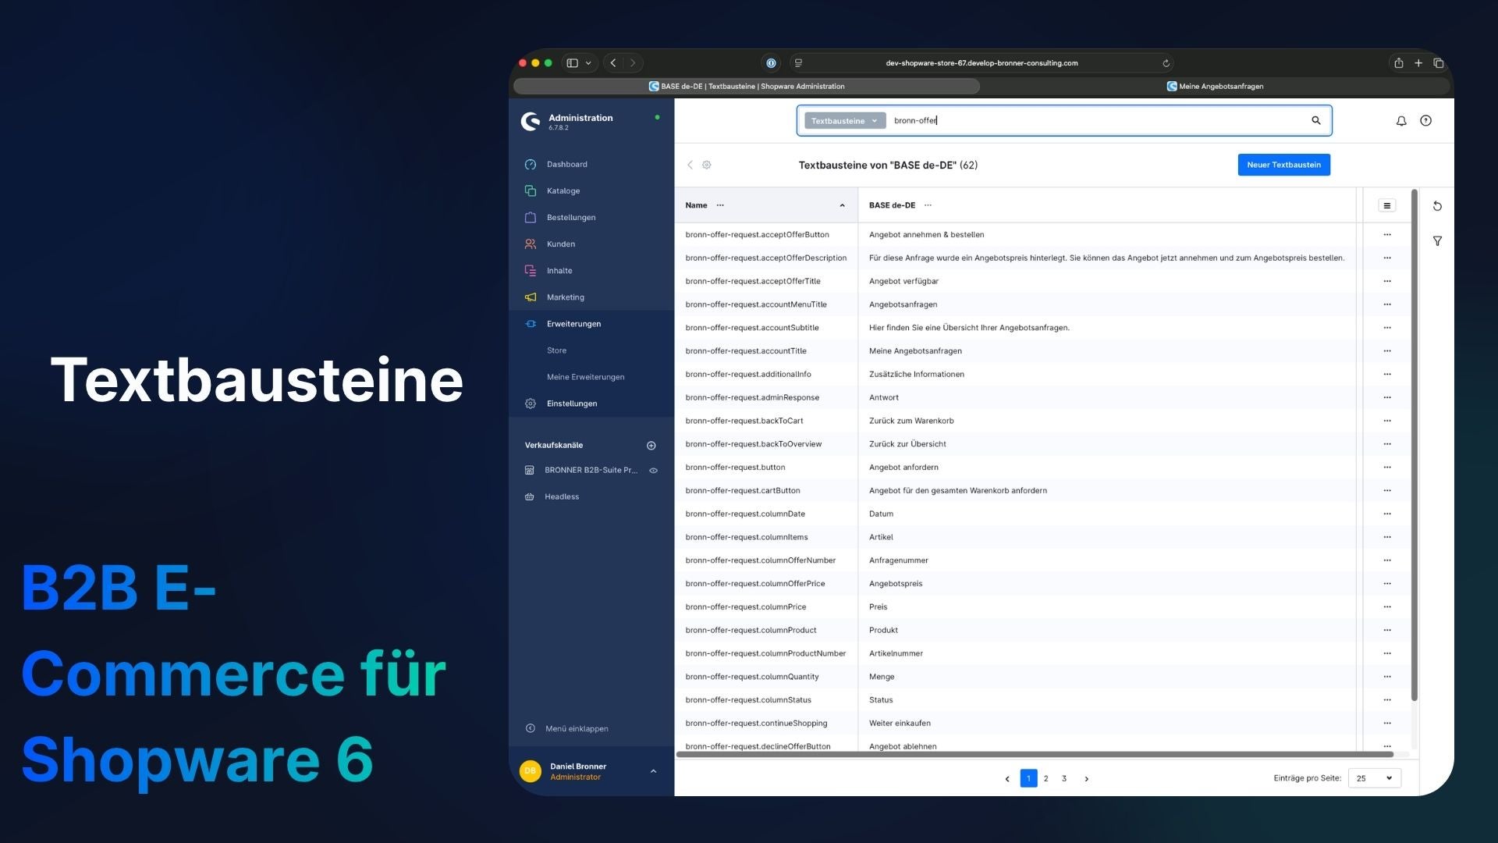Select bronn-offer-request.columnQuantity snippet name
Image resolution: width=1498 pixels, height=843 pixels.
coord(752,677)
